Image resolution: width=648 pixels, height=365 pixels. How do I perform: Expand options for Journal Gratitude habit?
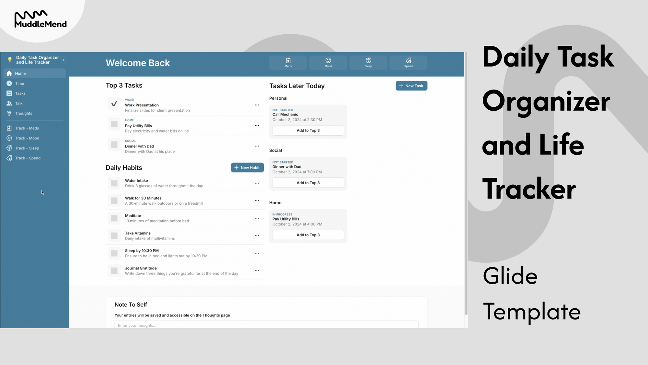coord(257,271)
